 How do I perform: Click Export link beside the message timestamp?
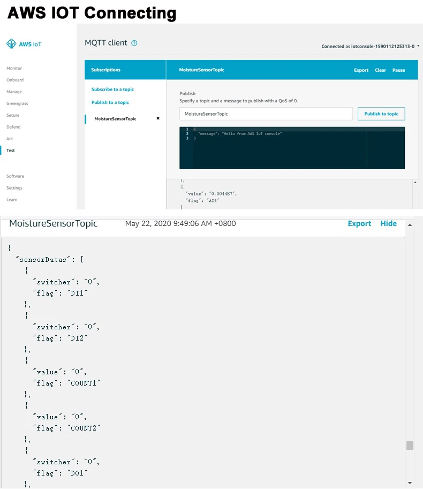(x=359, y=224)
